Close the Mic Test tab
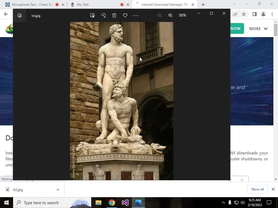Screen dimensions: 278x208 pyautogui.click(x=128, y=5)
